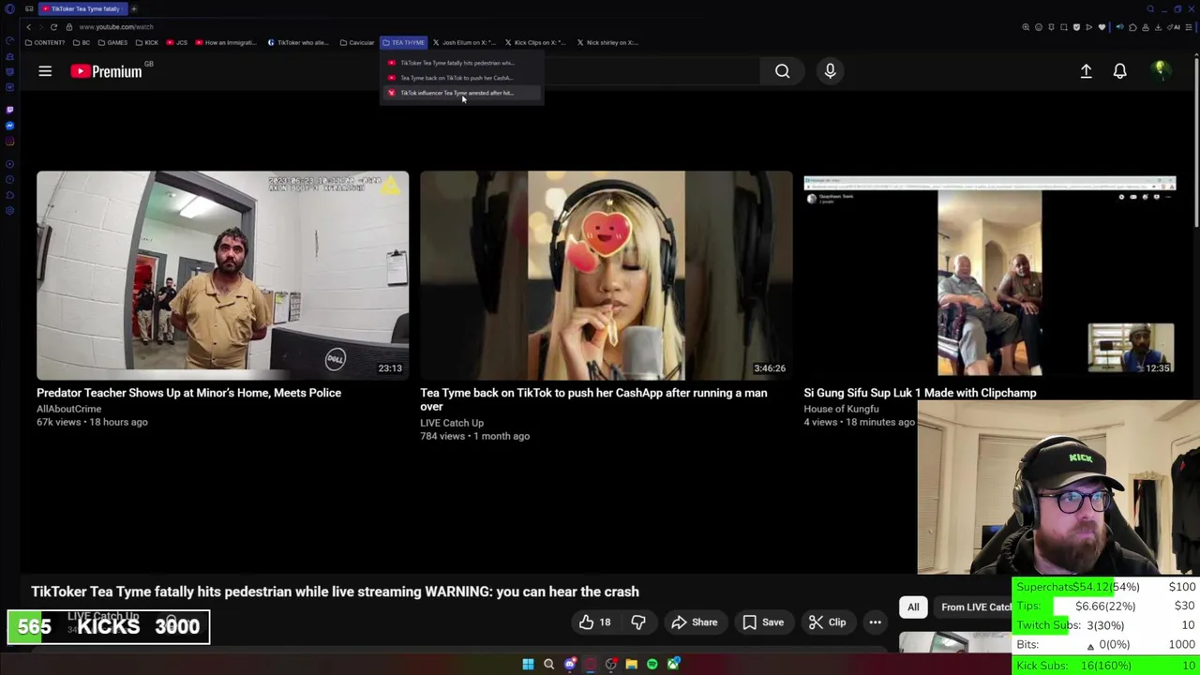
Task: Clip the video
Action: [x=827, y=622]
